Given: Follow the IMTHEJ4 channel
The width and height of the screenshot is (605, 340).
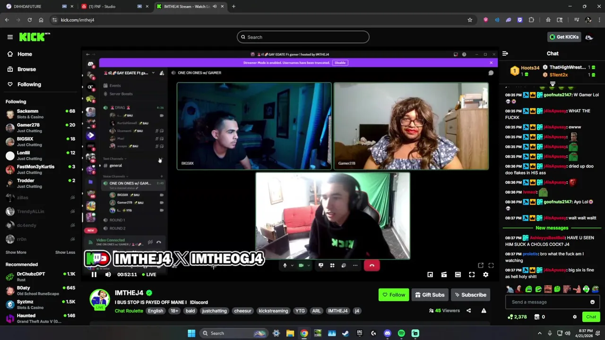Looking at the screenshot, I should [393, 295].
